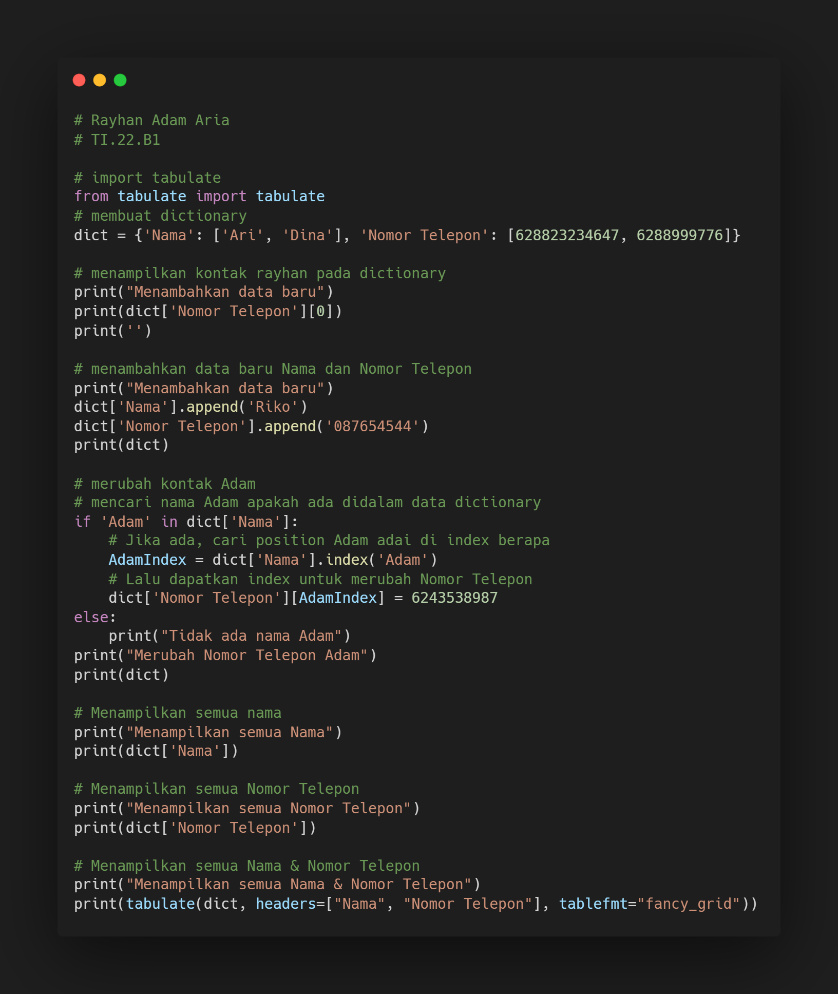This screenshot has width=838, height=994.
Task: Click the comment '# Rayhan Adam Aria'
Action: pyautogui.click(x=151, y=120)
